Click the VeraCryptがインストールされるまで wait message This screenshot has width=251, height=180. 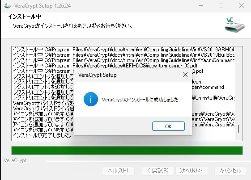click(x=72, y=26)
